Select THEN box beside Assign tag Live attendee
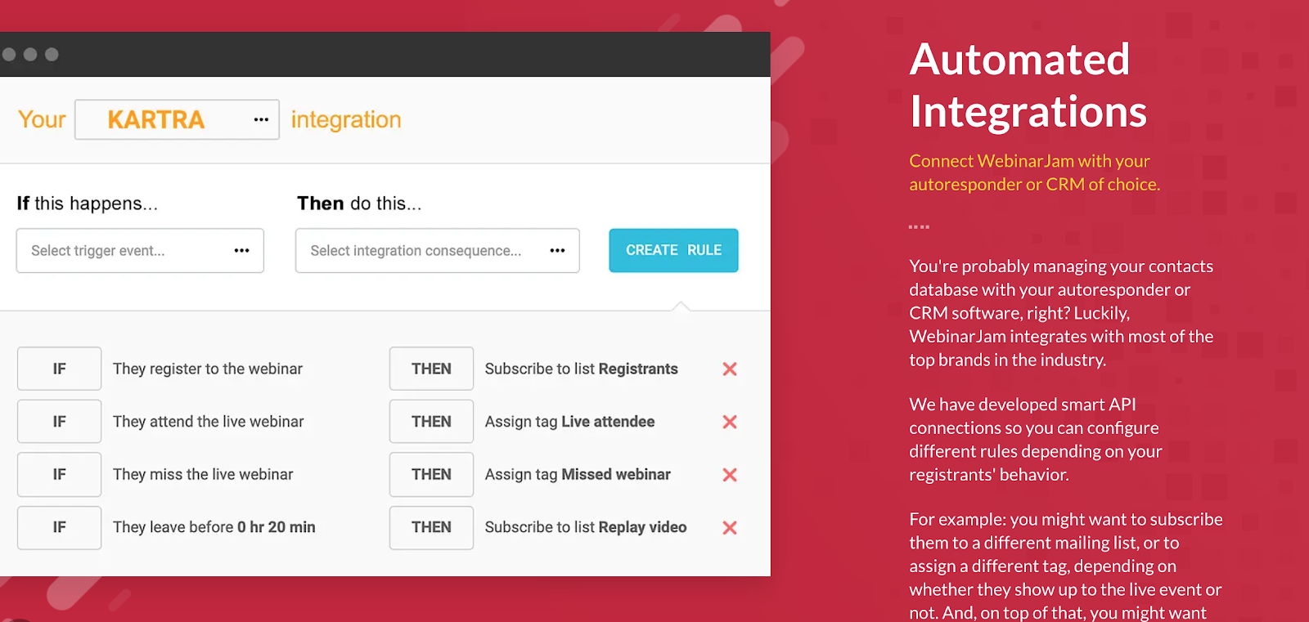 pos(431,422)
